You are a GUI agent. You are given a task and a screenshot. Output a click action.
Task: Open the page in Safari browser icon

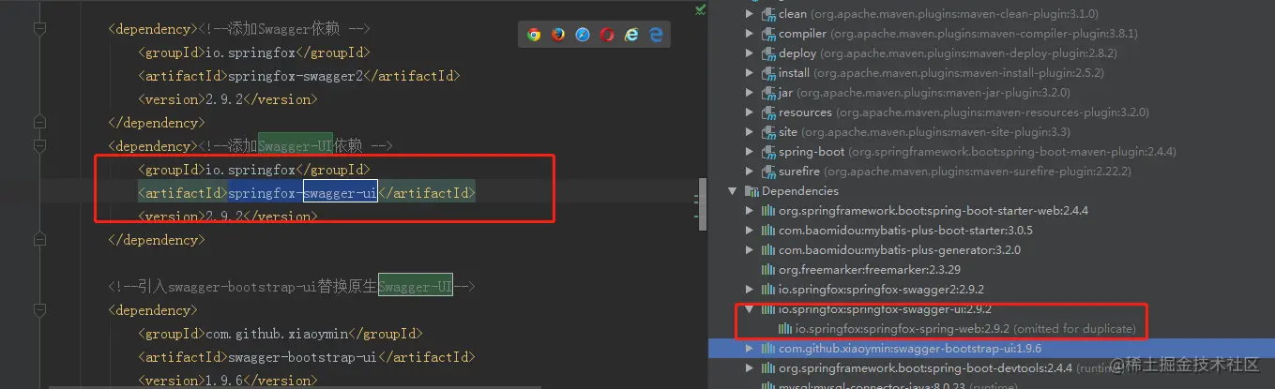coord(583,35)
